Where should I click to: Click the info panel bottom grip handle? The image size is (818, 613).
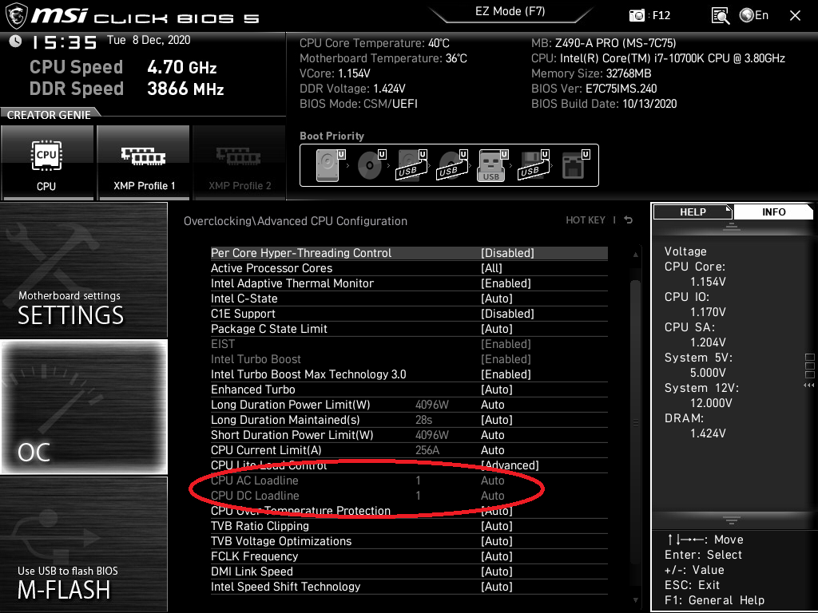(732, 520)
